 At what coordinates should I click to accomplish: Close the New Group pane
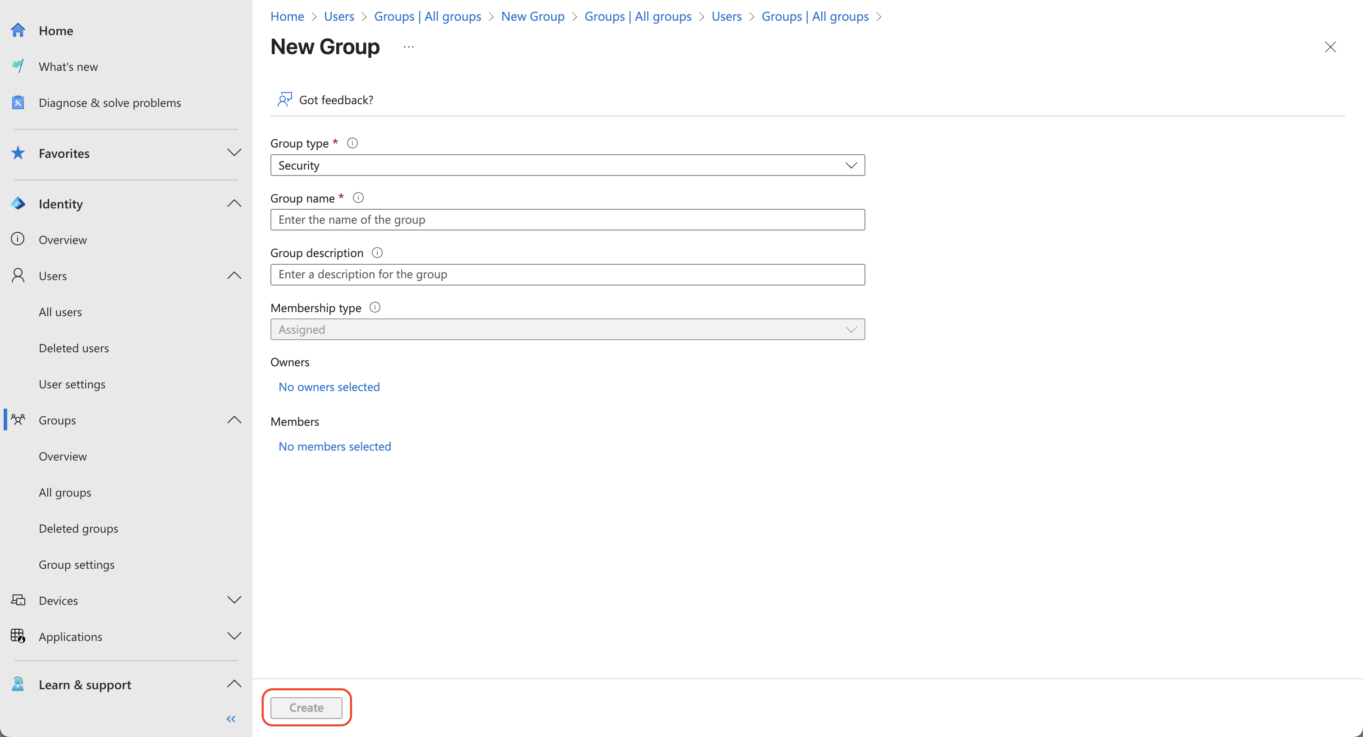[x=1330, y=46]
